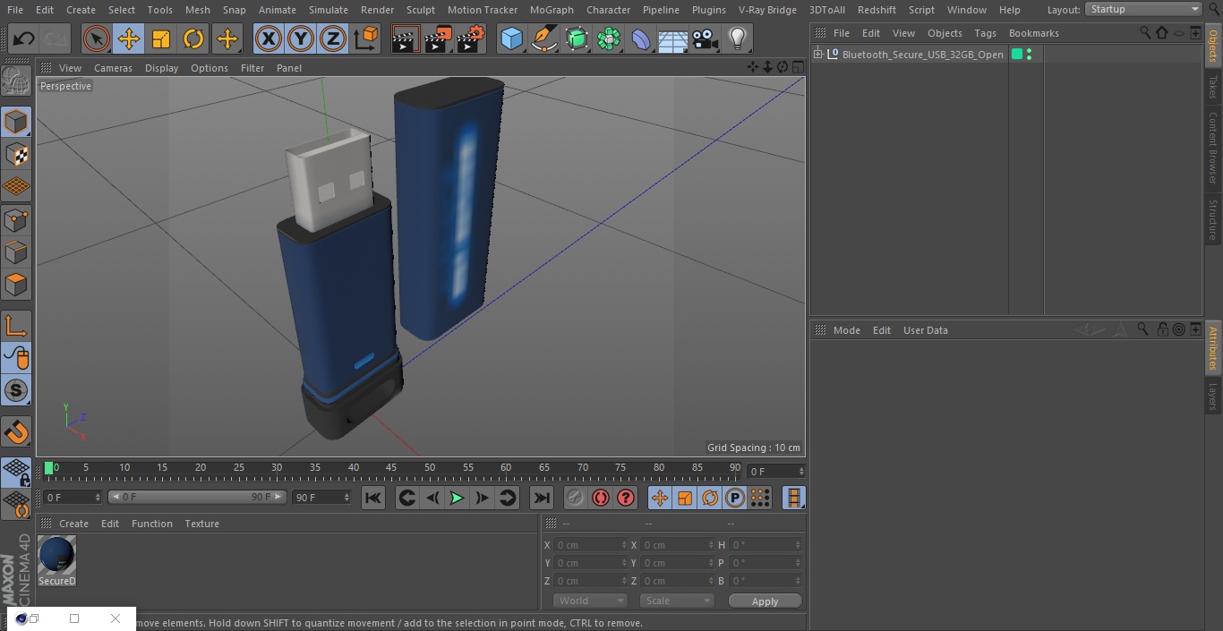Screen dimensions: 1223x631
Task: Click frame 45 on timeline ruler
Action: [391, 467]
